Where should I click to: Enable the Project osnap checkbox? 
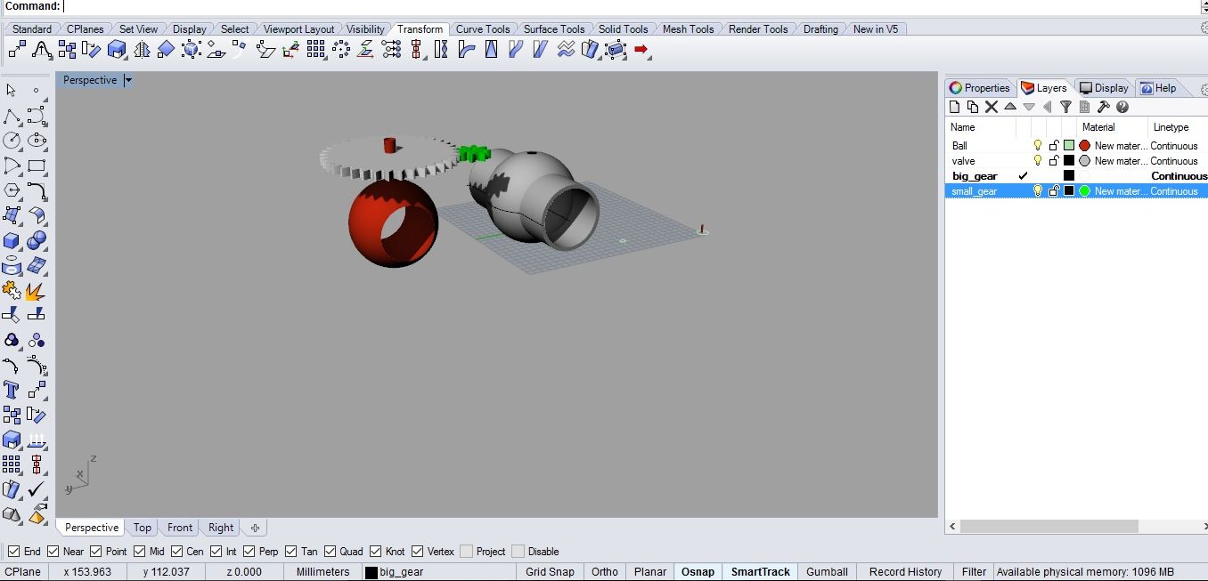pos(466,552)
